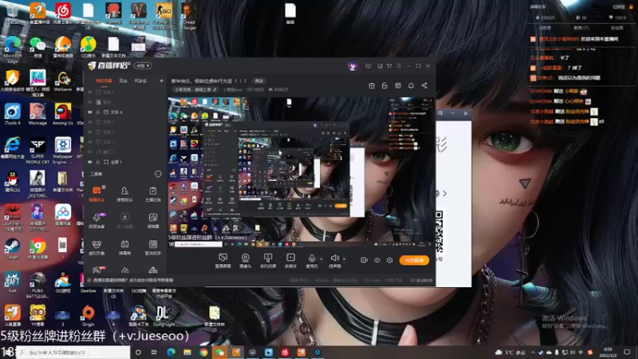Open the user avatar in the title bar
This screenshot has width=638, height=359.
[352, 66]
